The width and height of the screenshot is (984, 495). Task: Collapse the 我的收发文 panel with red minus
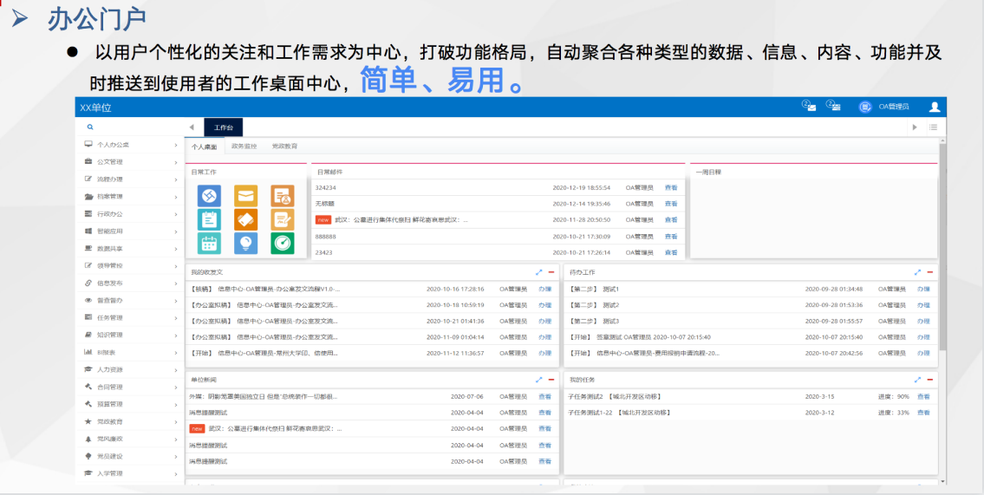551,272
